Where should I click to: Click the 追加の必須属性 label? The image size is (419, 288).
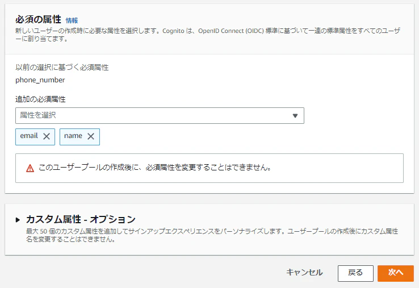coord(40,99)
